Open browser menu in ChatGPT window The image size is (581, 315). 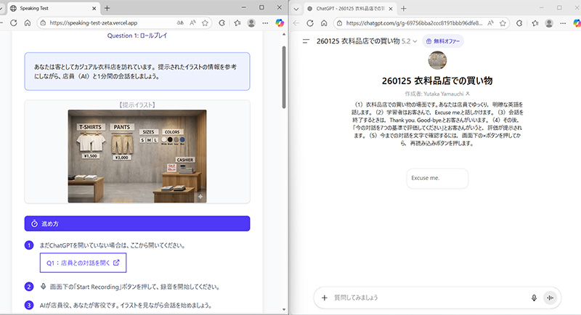point(563,23)
